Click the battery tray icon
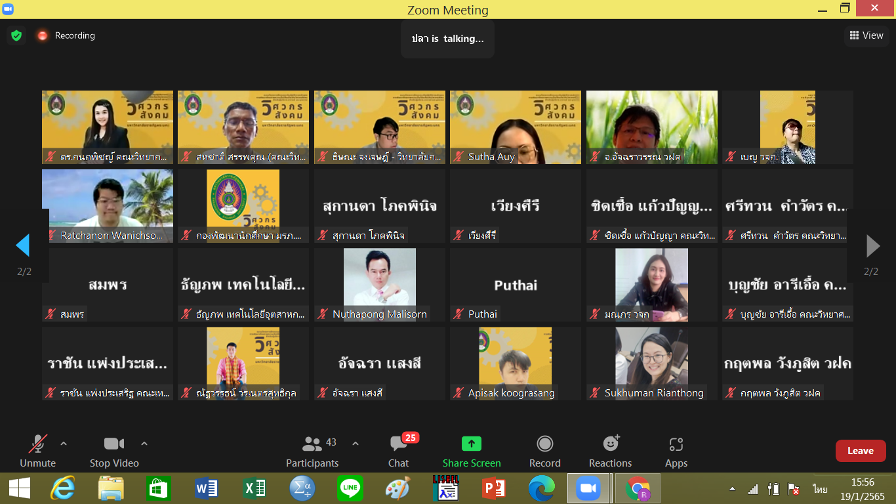896x504 pixels. click(774, 489)
